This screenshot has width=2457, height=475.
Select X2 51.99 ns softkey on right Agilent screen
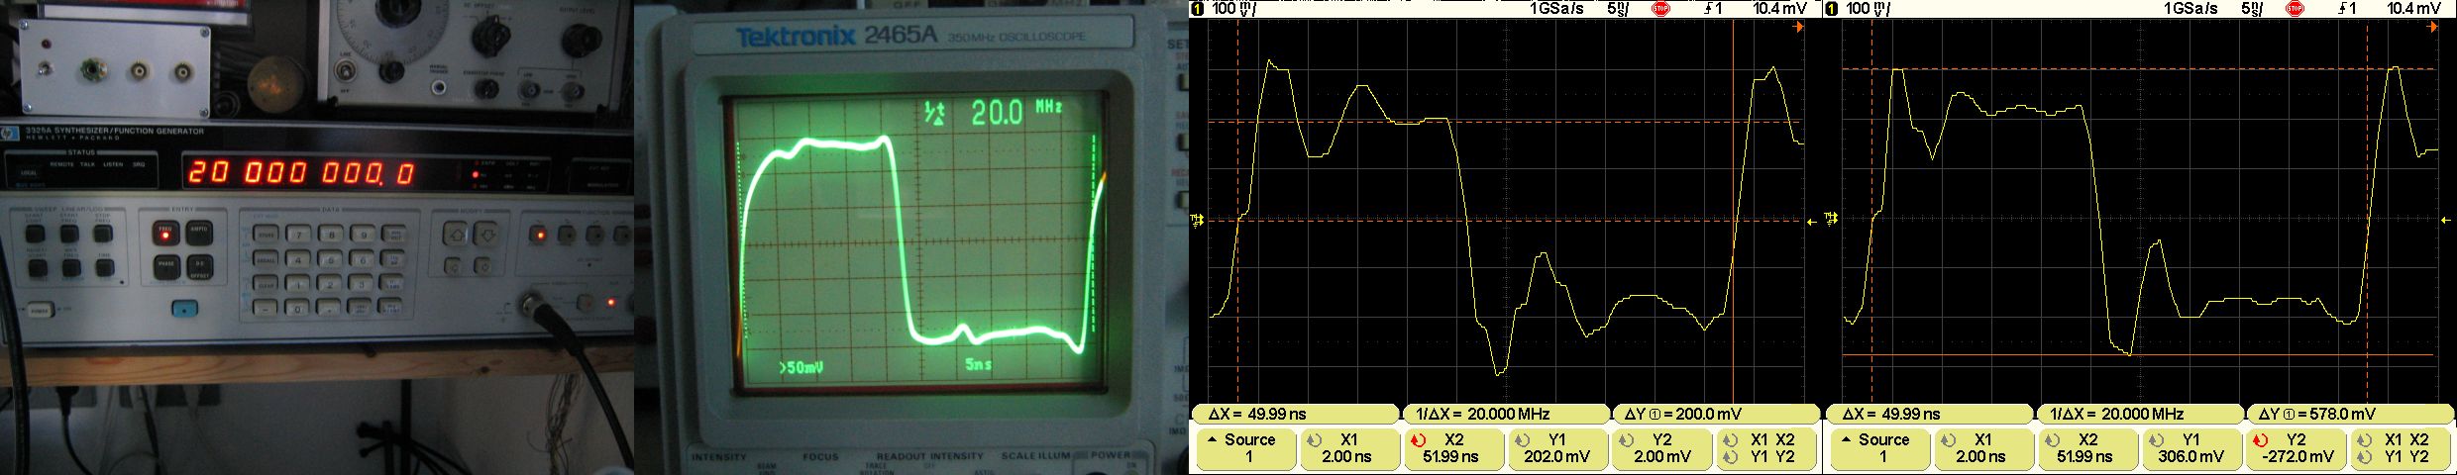[x=2087, y=448]
